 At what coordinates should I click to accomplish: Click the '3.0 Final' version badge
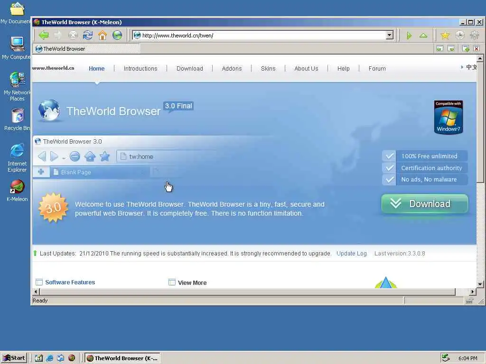point(178,106)
